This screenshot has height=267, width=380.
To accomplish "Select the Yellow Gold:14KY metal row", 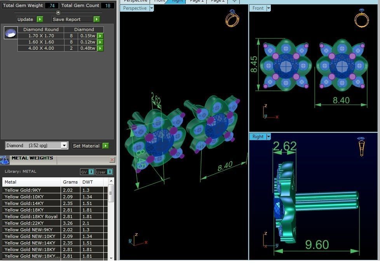I will pyautogui.click(x=55, y=203).
